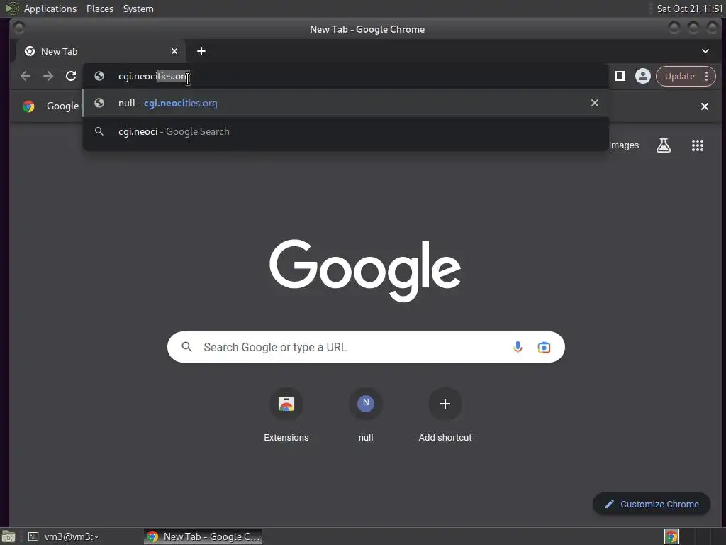Viewport: 726px width, 545px height.
Task: Open the Places menu
Action: point(99,9)
